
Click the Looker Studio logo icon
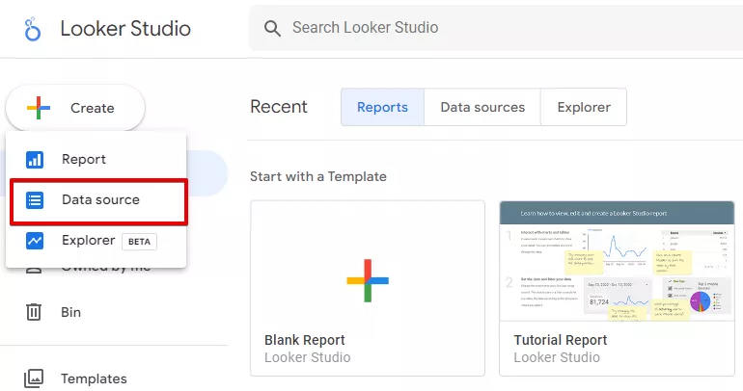[x=33, y=29]
